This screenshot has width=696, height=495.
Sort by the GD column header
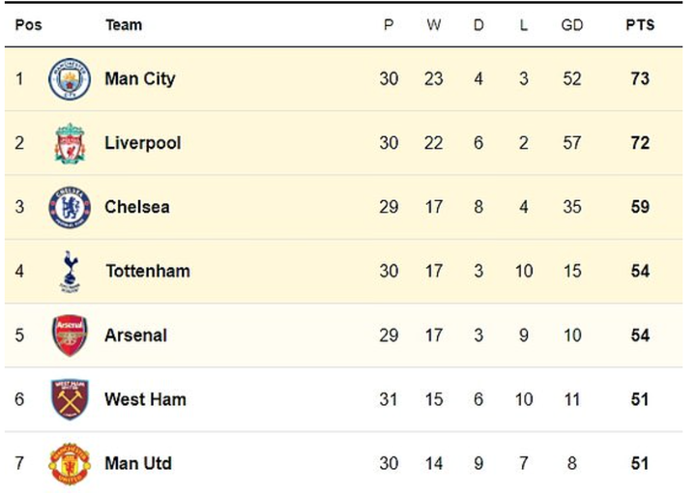point(572,25)
